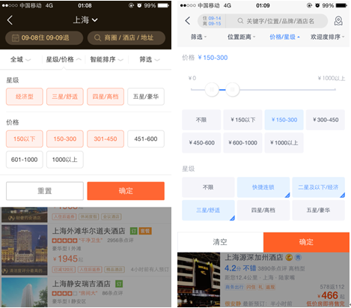Deselect the 快捷连锁 star chip
Image resolution: width=351 pixels, height=308 pixels.
point(263,187)
